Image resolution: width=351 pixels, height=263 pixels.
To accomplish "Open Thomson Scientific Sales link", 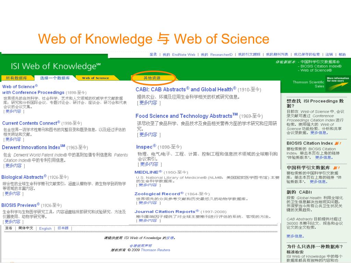I will tap(308, 84).
